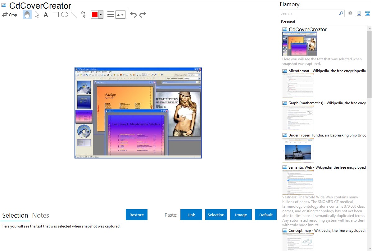
Task: Select the rectangle shape tool
Action: click(x=55, y=15)
